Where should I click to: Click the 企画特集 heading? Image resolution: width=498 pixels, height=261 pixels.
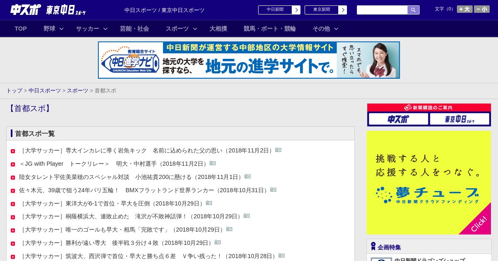coord(389,247)
